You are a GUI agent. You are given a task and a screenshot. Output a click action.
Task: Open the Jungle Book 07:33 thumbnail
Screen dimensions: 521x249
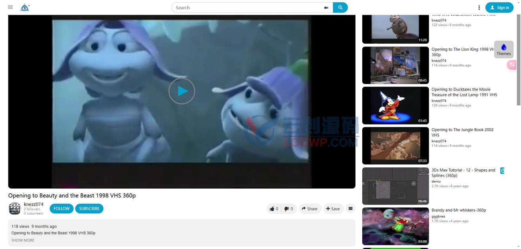(396, 146)
